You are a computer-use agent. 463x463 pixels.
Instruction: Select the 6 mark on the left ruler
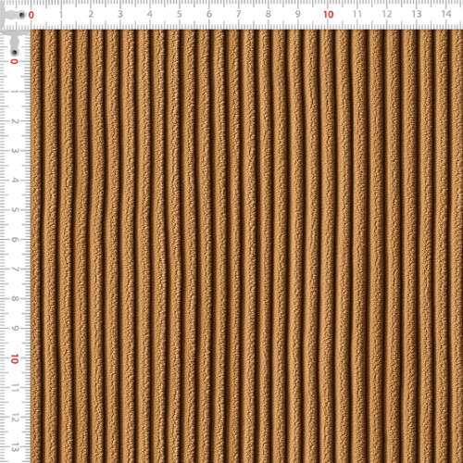click(15, 240)
